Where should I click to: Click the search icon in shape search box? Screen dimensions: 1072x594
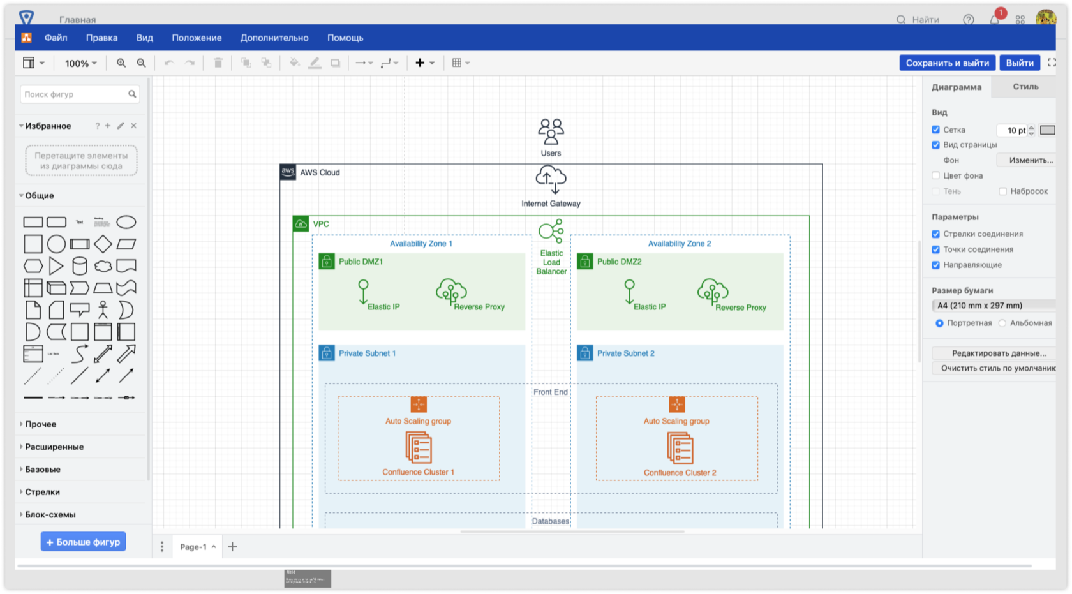[132, 94]
